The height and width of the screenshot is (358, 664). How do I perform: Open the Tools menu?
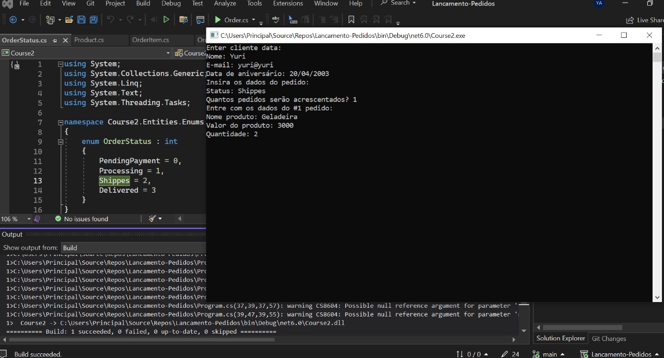click(255, 3)
